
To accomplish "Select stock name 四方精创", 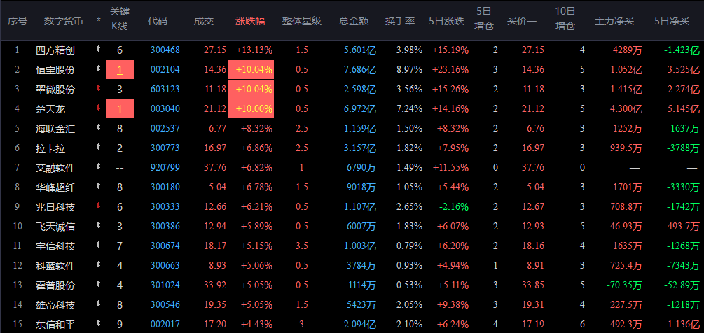I will (x=55, y=50).
